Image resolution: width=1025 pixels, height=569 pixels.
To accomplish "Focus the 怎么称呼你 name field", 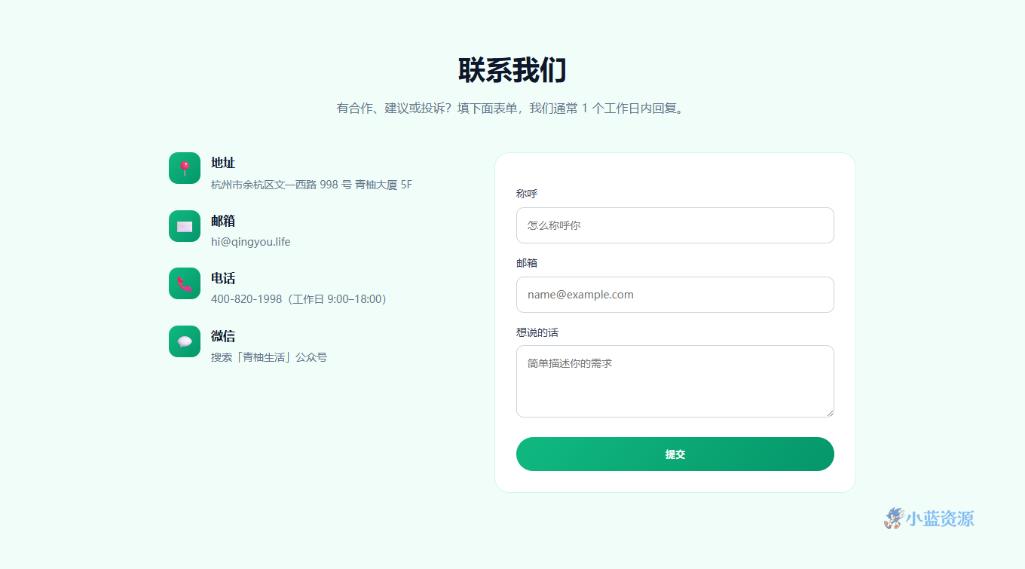I will [x=675, y=225].
